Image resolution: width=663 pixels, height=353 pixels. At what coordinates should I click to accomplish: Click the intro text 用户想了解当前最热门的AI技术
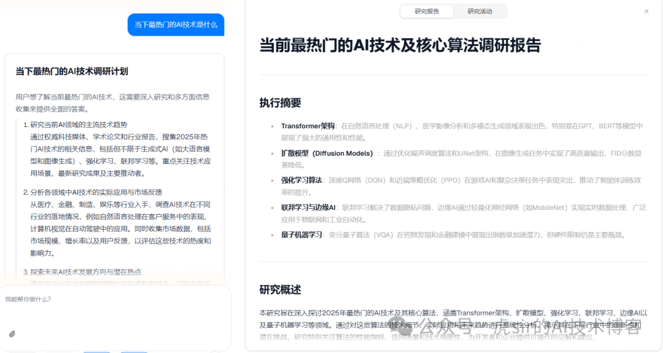click(64, 97)
